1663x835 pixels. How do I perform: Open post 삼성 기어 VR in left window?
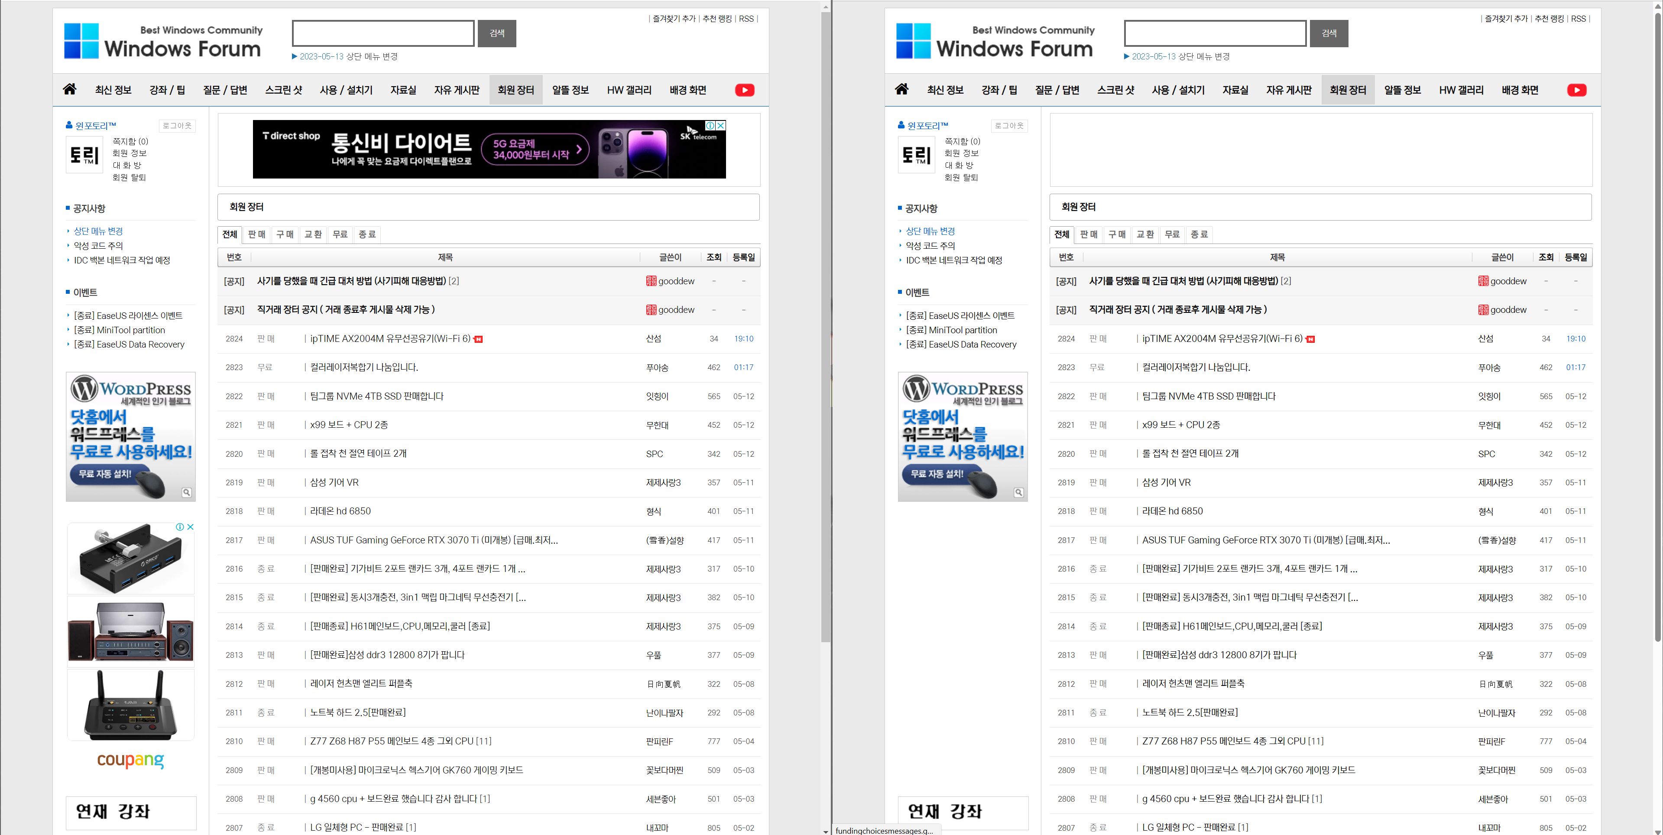tap(334, 482)
